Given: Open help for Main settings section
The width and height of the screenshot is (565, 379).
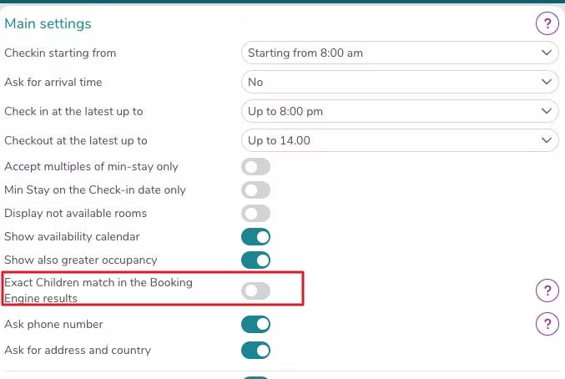Looking at the screenshot, I should click(547, 24).
